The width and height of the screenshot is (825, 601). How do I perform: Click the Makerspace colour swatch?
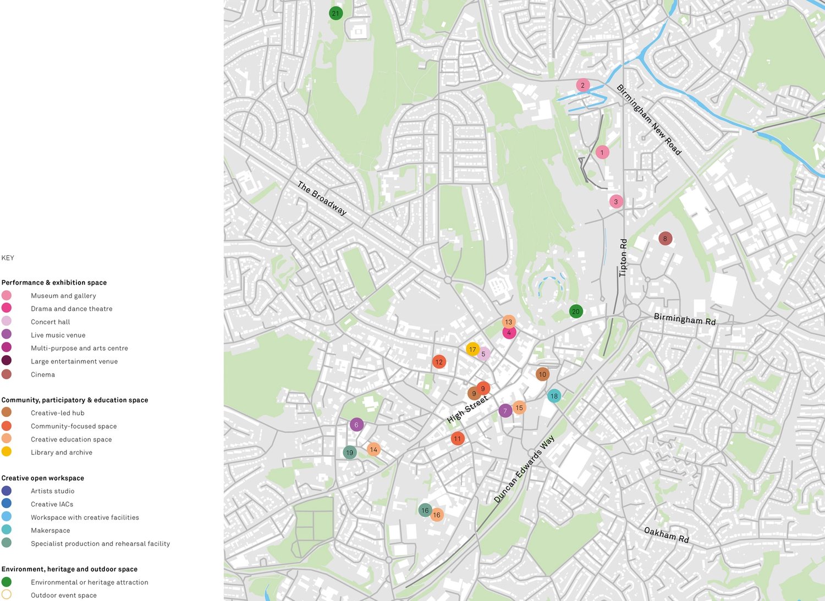(7, 530)
